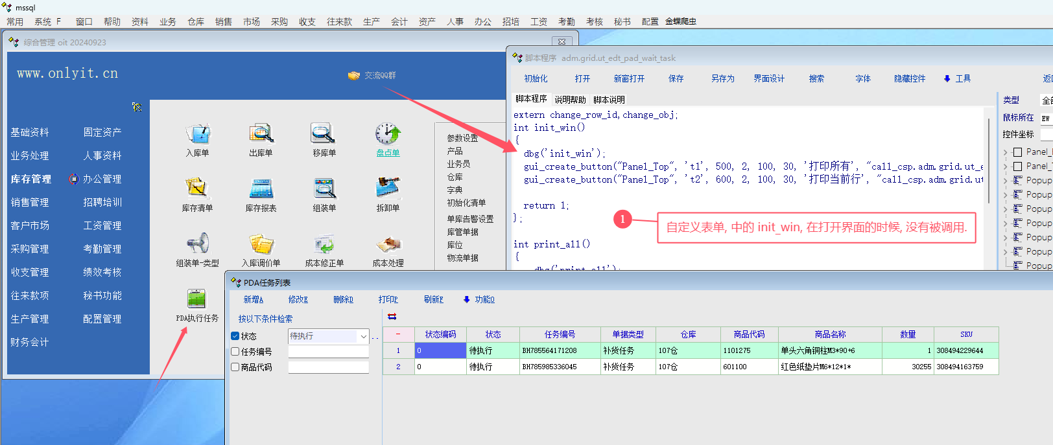Click the 移库单 icon
Screen dimensions: 1053x445
coord(324,134)
